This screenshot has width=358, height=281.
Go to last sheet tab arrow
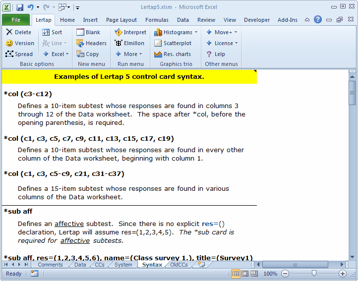point(26,264)
